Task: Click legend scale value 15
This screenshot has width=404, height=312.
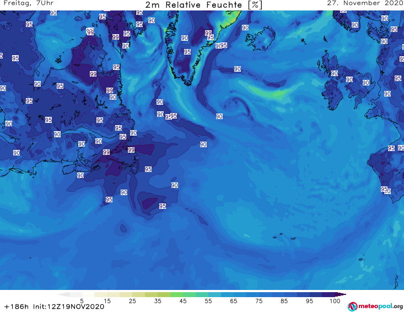Action: pyautogui.click(x=107, y=301)
